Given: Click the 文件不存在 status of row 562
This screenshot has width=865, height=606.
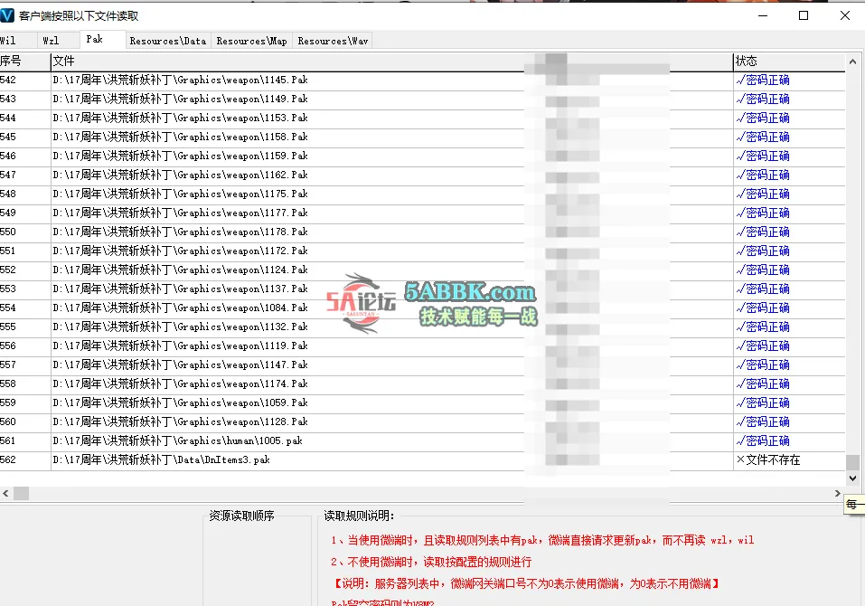Looking at the screenshot, I should pos(768,459).
